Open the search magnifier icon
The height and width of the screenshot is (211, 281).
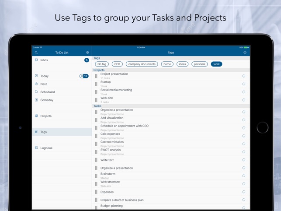tap(36, 53)
